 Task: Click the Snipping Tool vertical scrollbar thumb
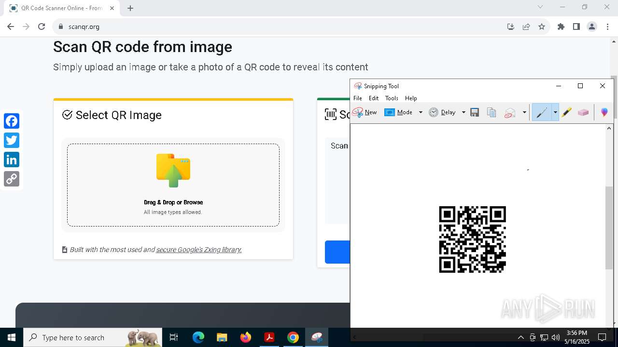[609, 227]
